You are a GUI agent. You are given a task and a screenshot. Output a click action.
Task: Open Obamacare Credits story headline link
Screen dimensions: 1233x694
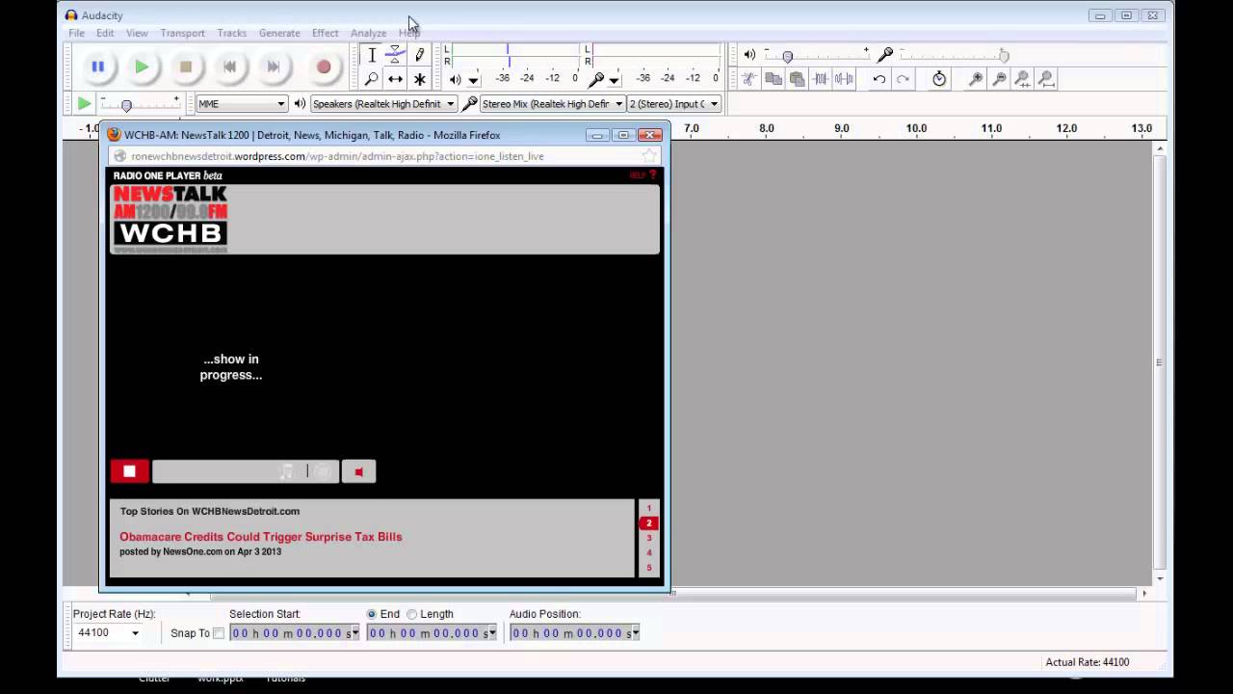click(x=261, y=537)
